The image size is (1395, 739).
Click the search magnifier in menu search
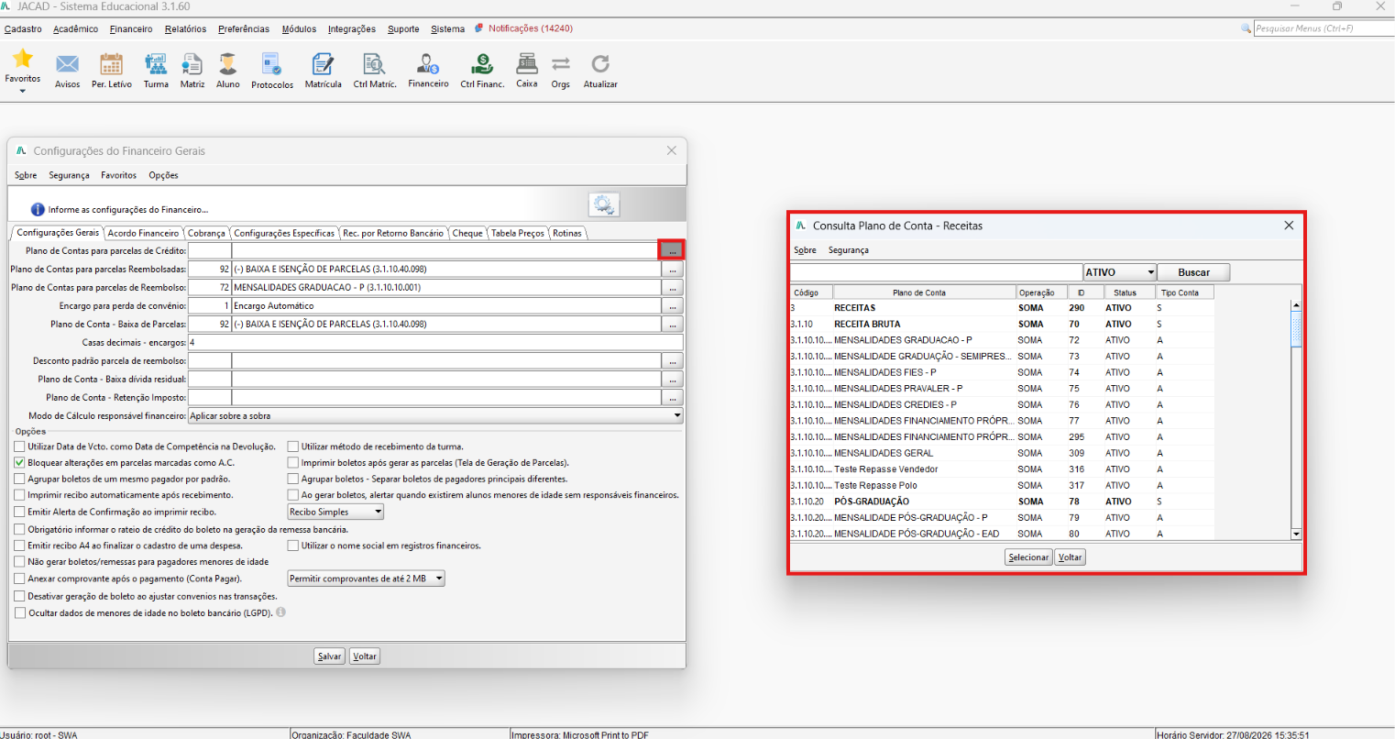(1246, 28)
